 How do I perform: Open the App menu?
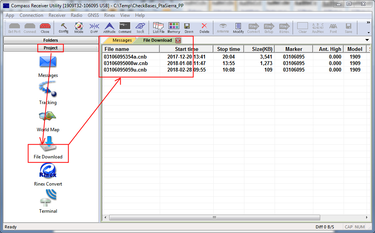point(10,15)
